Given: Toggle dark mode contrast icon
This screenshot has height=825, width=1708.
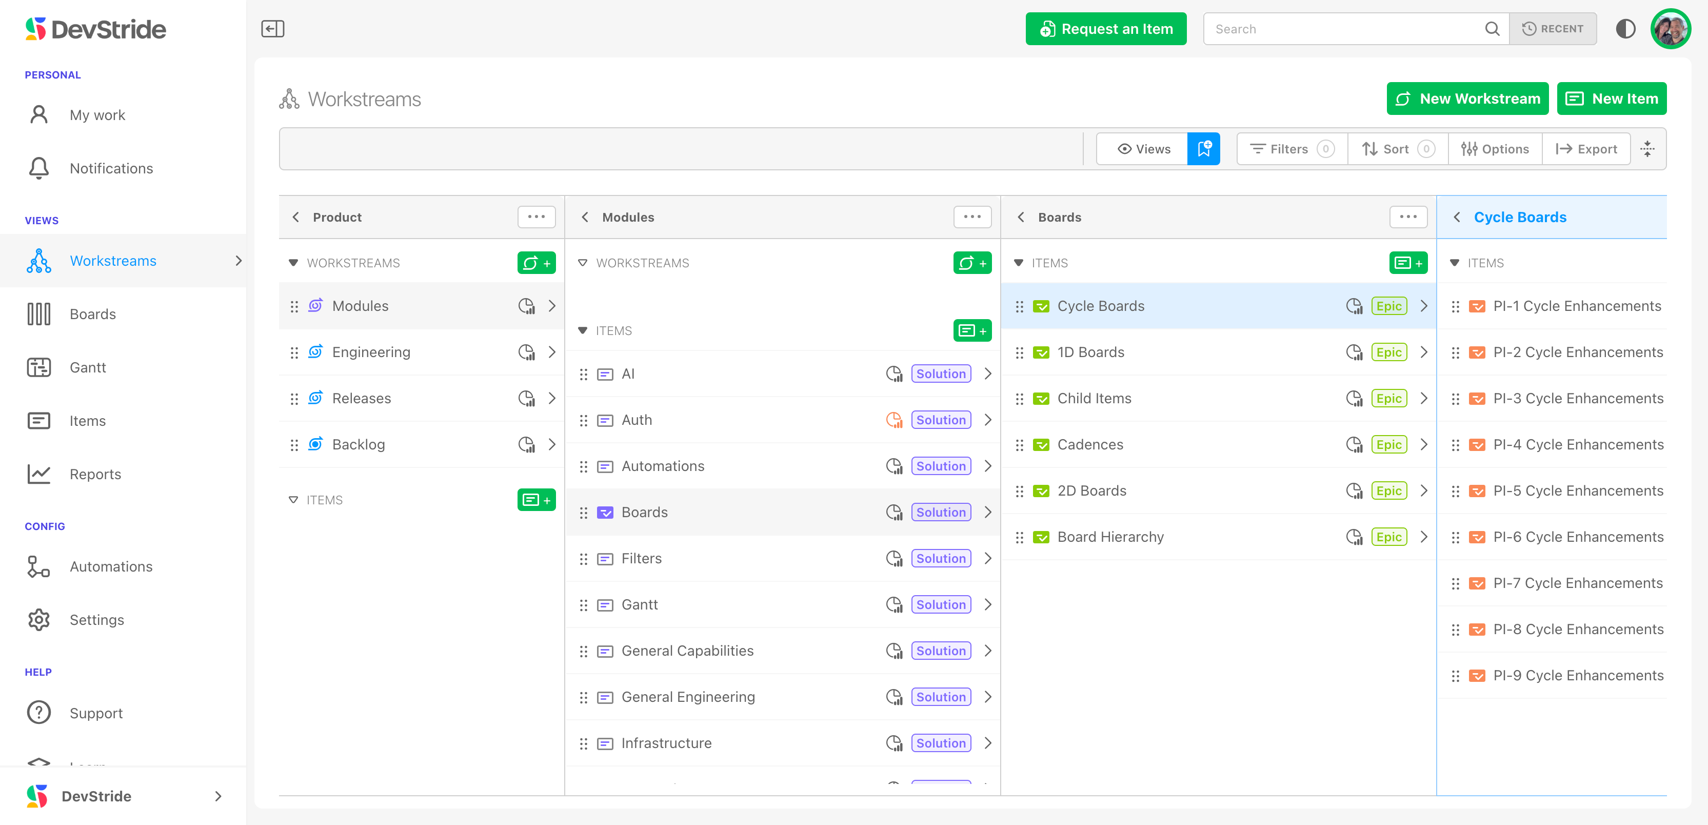Looking at the screenshot, I should pos(1625,29).
